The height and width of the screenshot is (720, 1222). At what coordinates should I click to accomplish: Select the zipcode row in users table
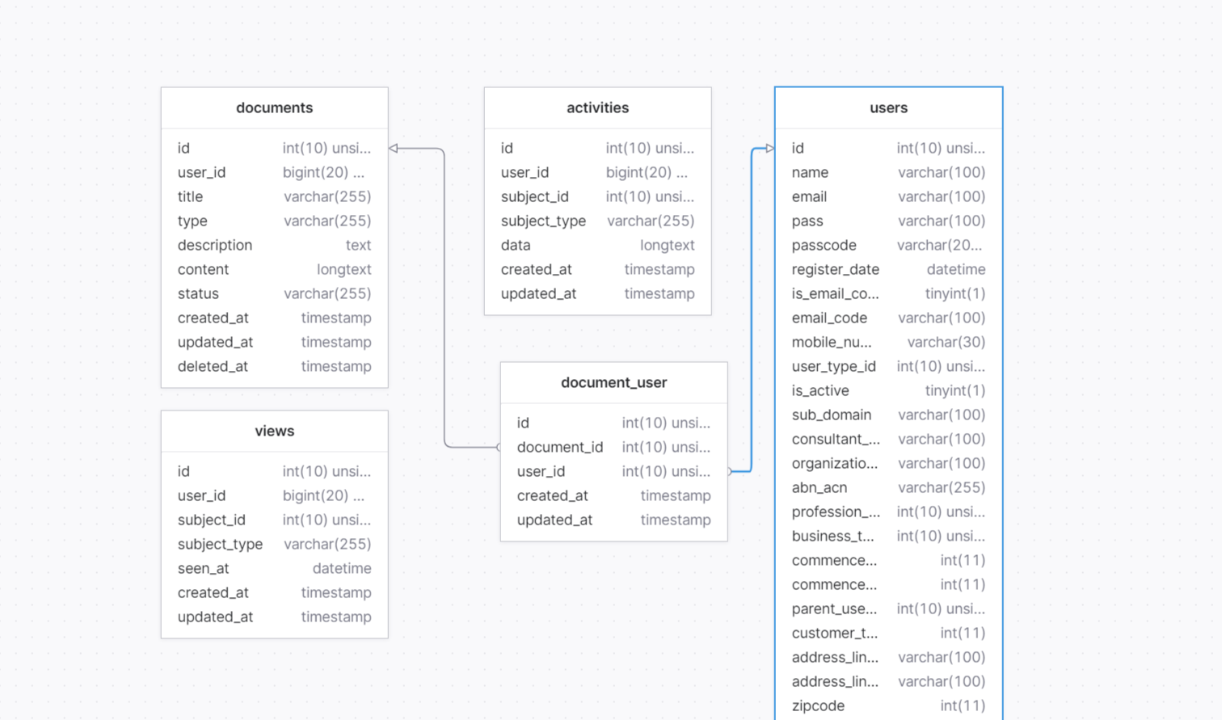(818, 705)
